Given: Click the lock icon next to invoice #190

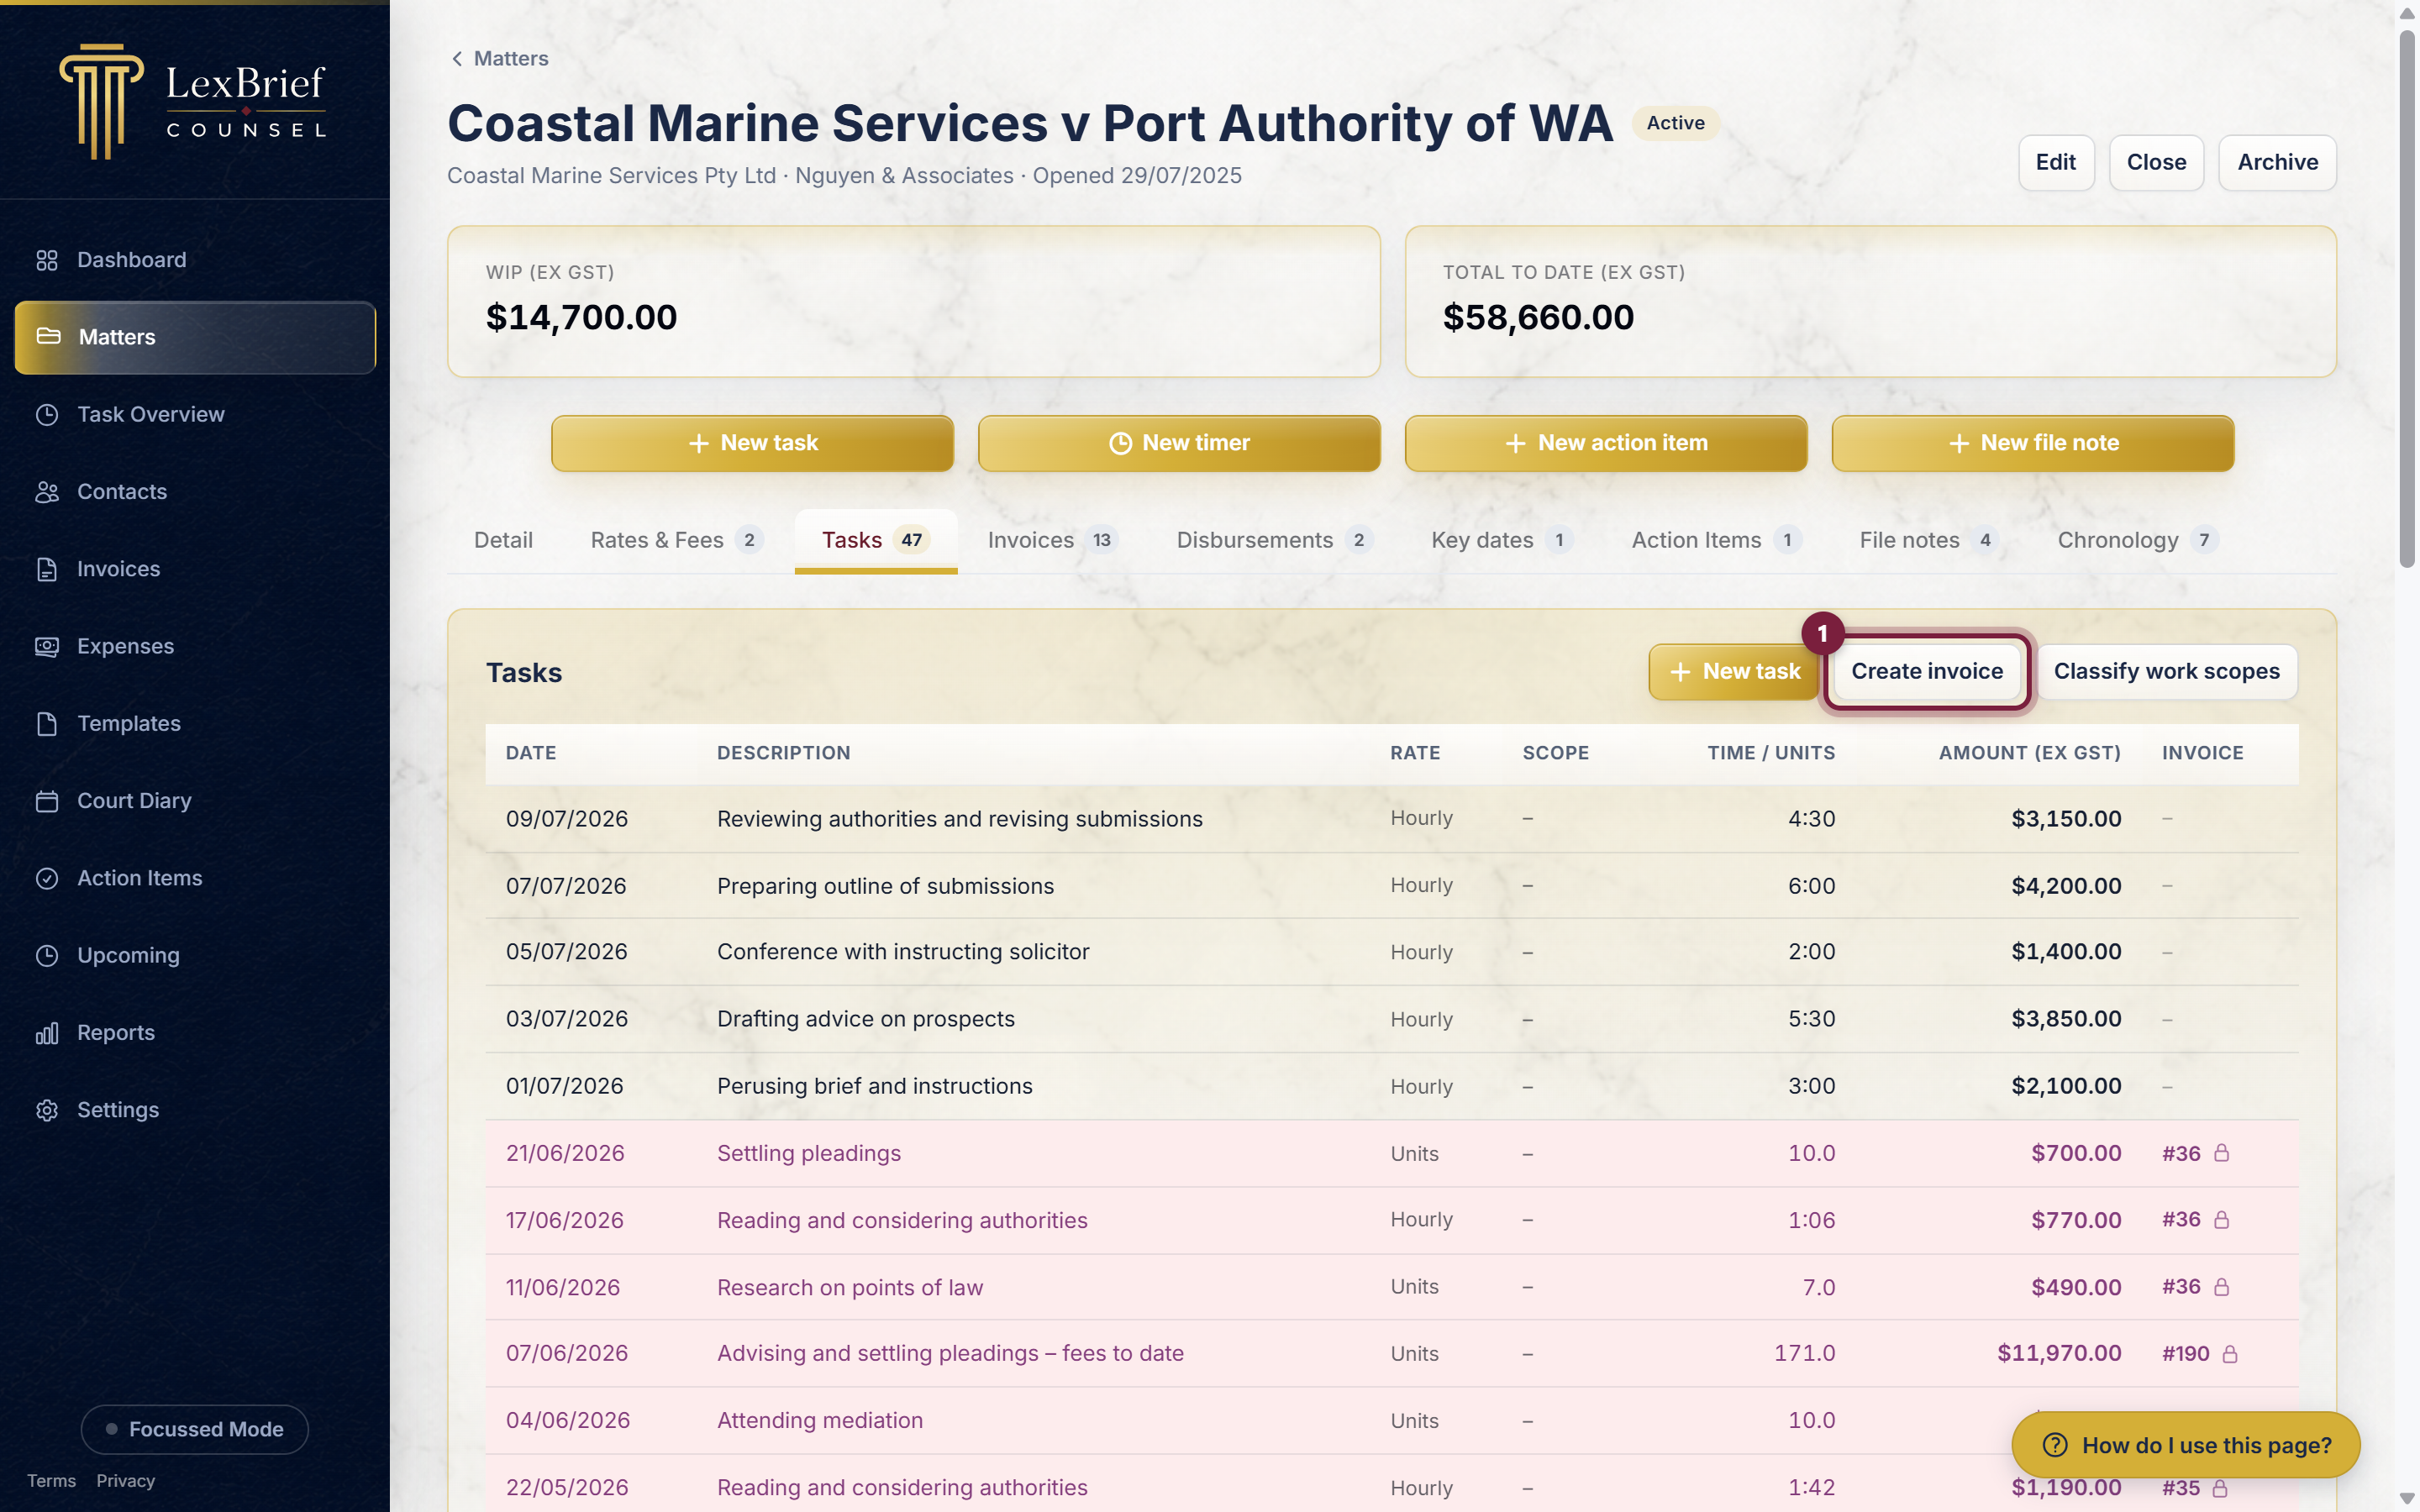Looking at the screenshot, I should (x=2230, y=1353).
